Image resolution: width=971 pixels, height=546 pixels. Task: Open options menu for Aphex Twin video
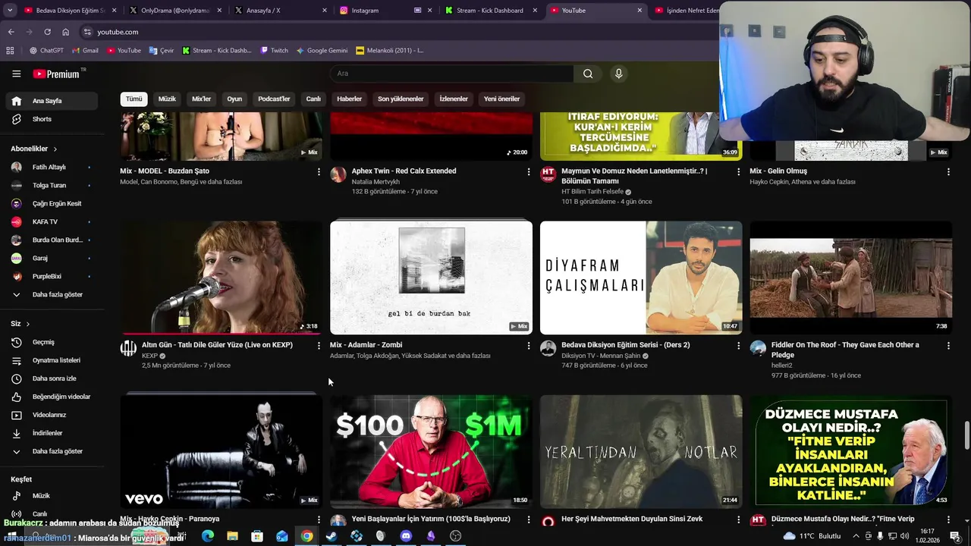(529, 172)
